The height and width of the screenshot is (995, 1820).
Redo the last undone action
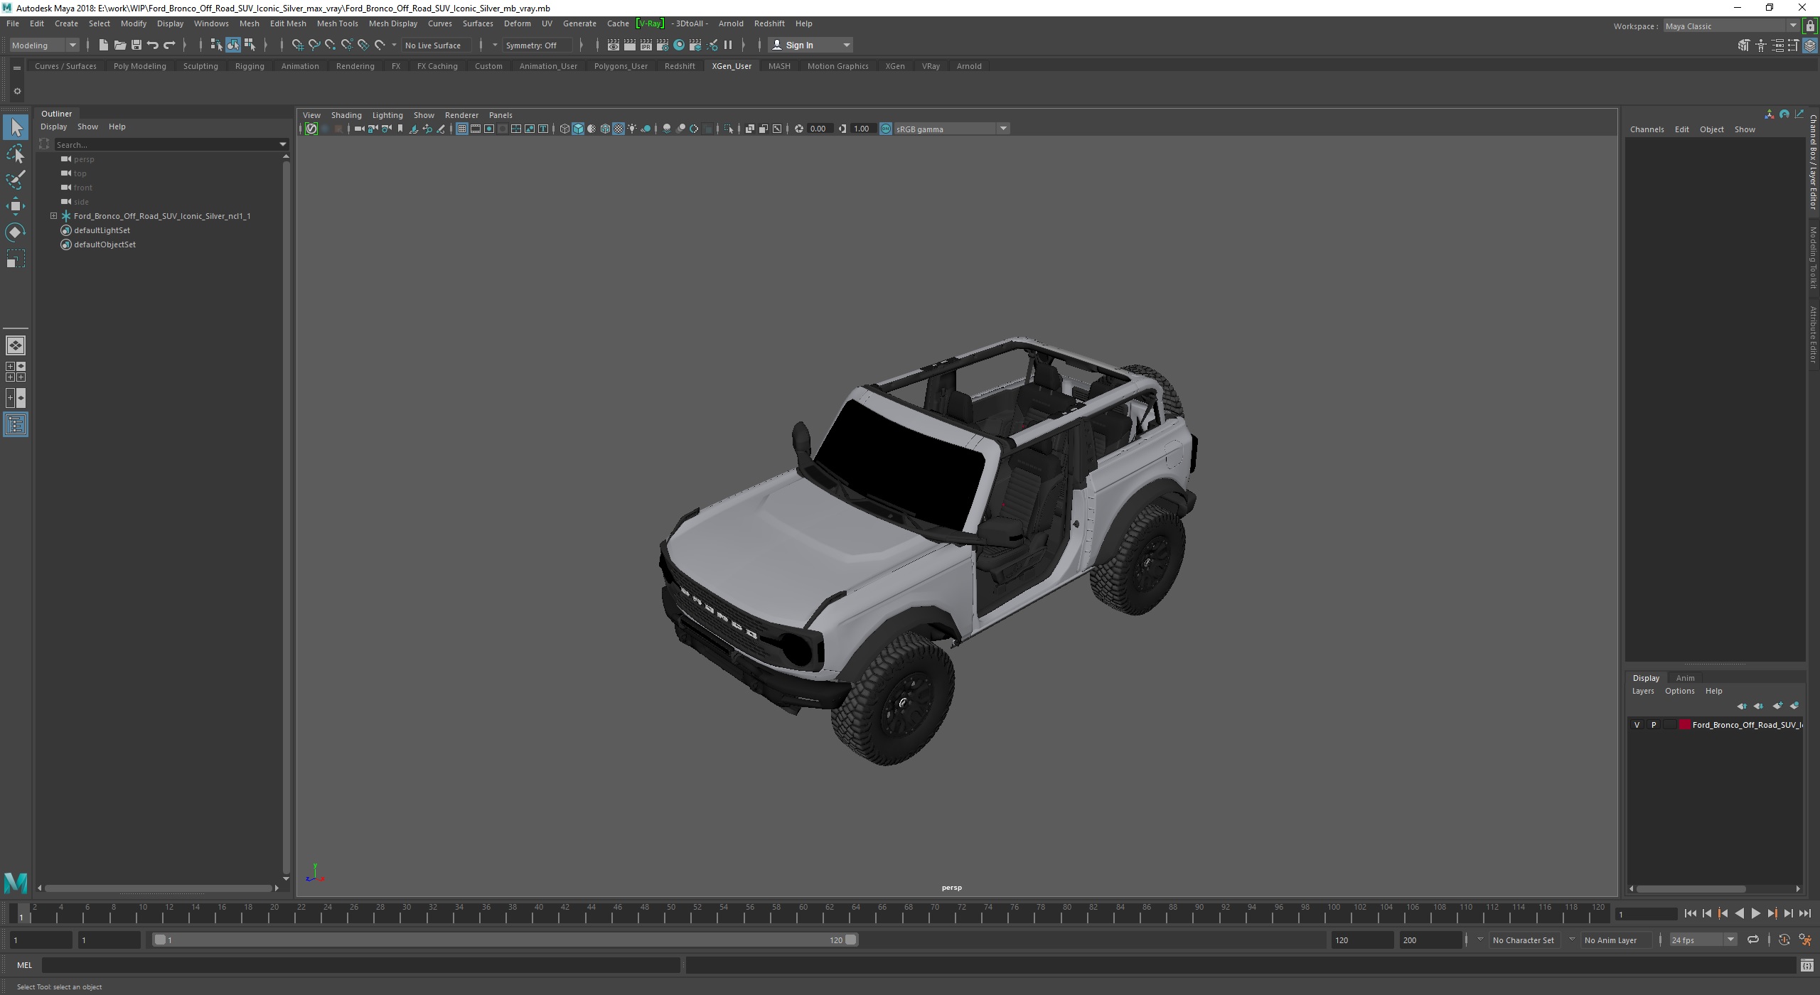tap(169, 45)
